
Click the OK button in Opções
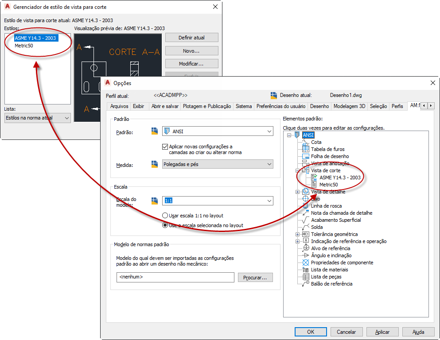coord(311,332)
